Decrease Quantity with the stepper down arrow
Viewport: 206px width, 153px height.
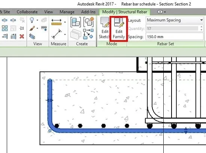[x=202, y=30]
